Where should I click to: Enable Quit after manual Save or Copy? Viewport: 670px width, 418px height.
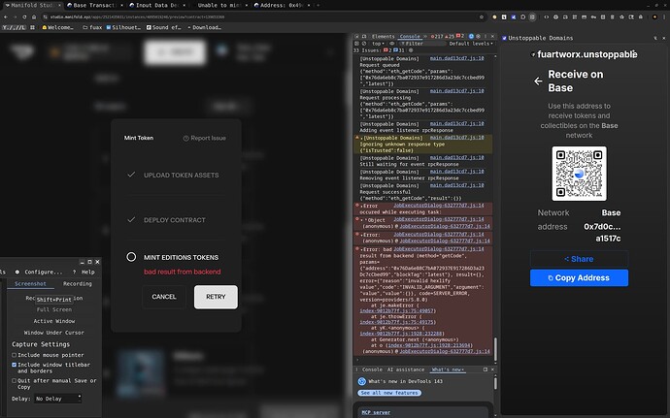[x=15, y=380]
